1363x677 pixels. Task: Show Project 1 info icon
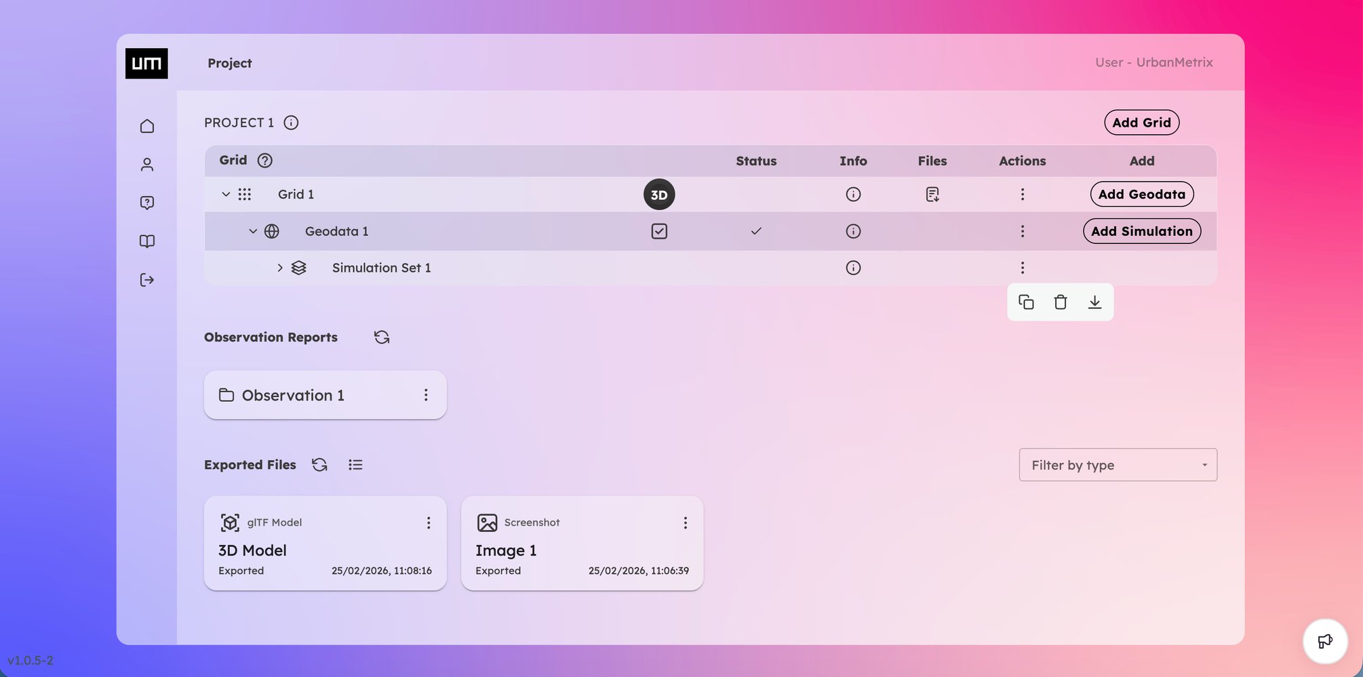(x=291, y=123)
